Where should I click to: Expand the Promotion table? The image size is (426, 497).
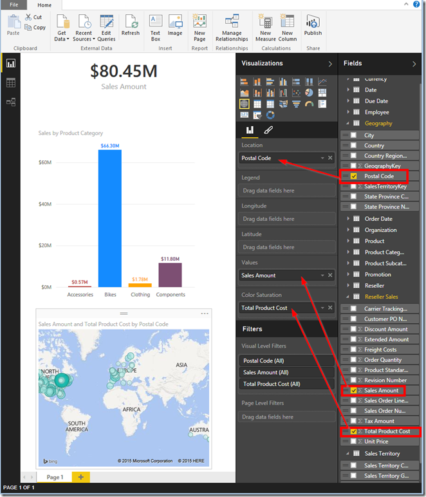point(347,274)
